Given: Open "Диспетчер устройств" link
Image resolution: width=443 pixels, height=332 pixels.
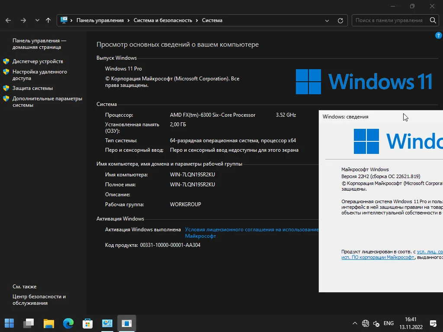Looking at the screenshot, I should (x=38, y=61).
